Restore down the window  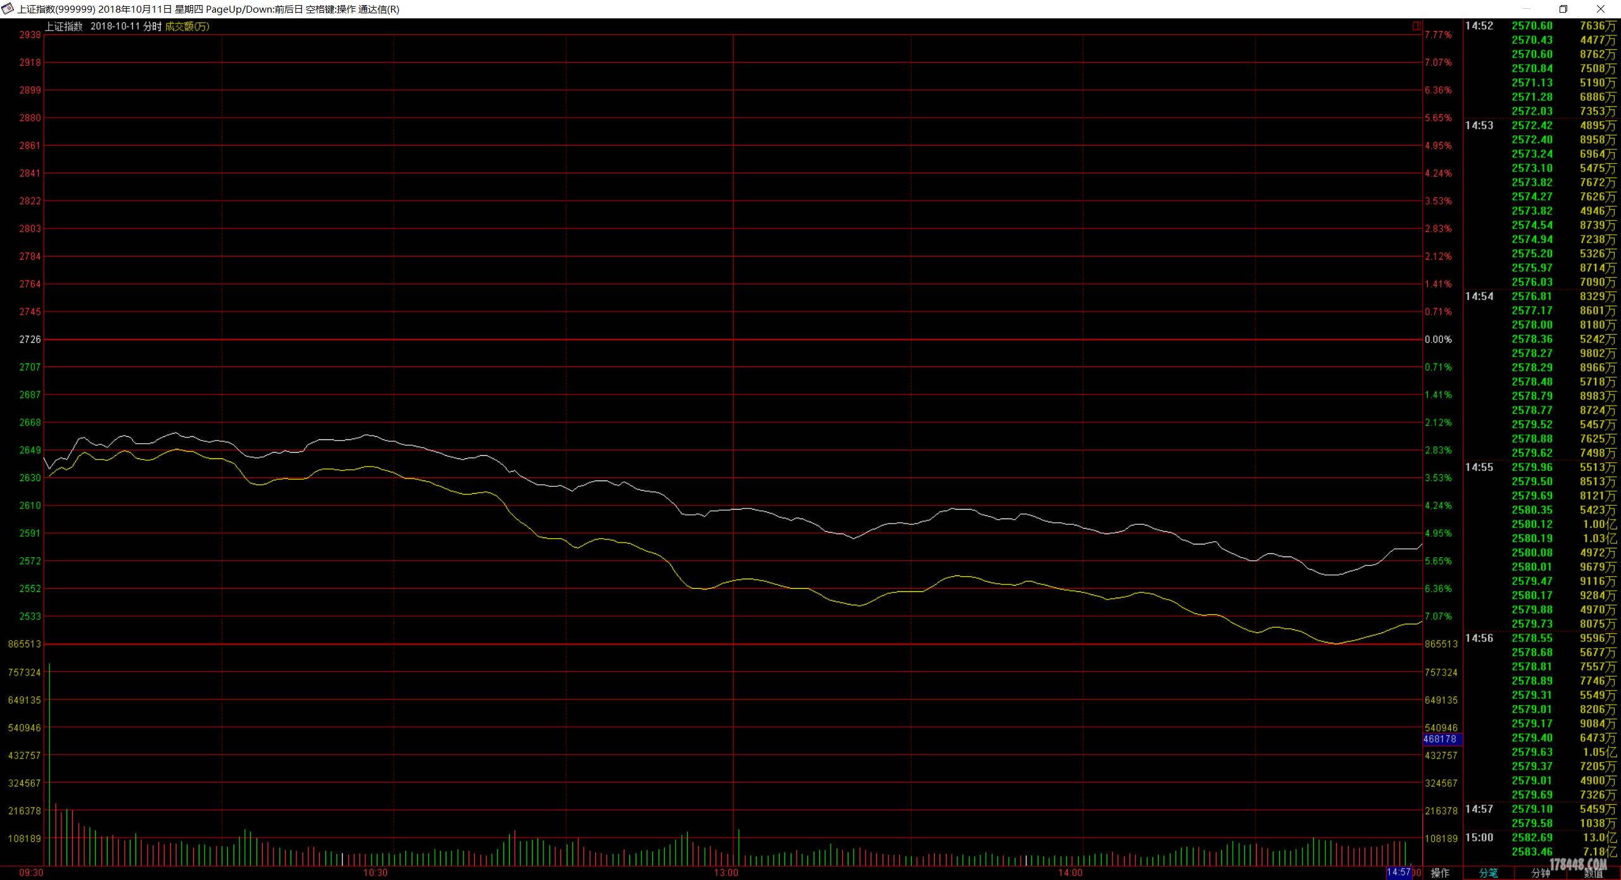(1563, 9)
